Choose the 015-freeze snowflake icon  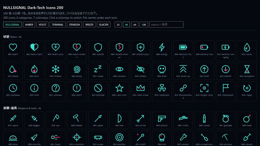(x=56, y=69)
